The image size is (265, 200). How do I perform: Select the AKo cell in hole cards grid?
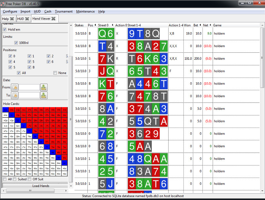point(6,115)
